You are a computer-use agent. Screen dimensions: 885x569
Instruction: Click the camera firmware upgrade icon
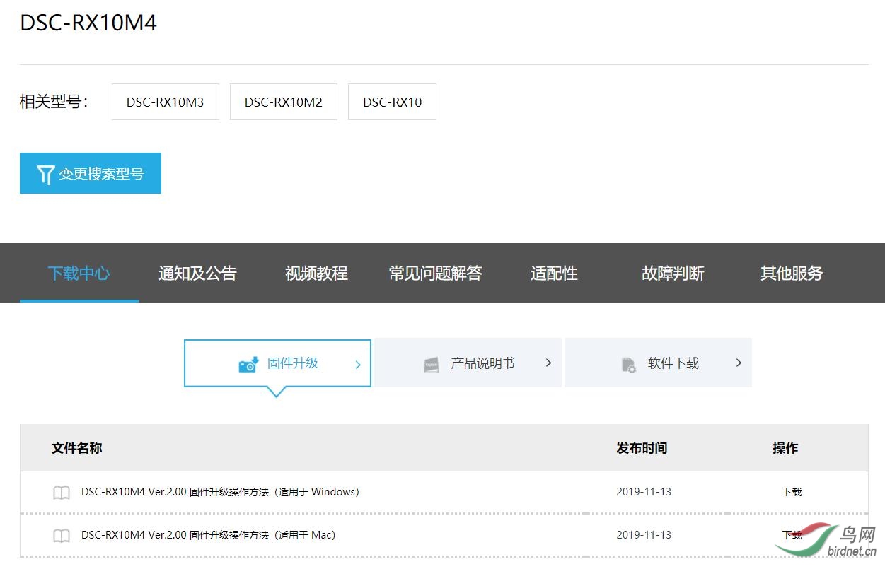pos(248,365)
